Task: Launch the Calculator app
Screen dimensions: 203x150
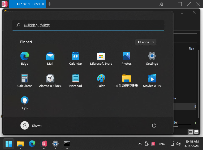Action: 25,81
